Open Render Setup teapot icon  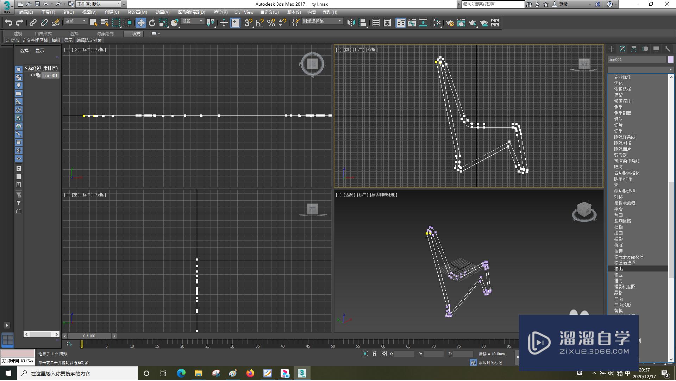tap(450, 23)
